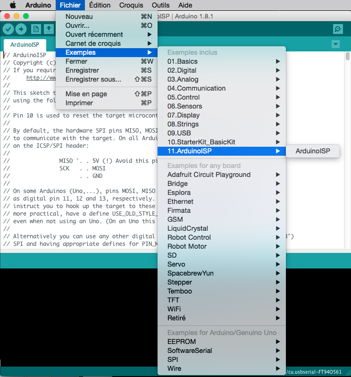
Task: Choose Ouvrir... in the Fichier menu
Action: [107, 25]
